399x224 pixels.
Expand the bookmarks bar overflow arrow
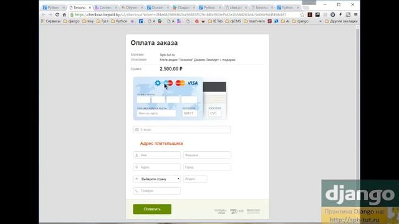320,21
